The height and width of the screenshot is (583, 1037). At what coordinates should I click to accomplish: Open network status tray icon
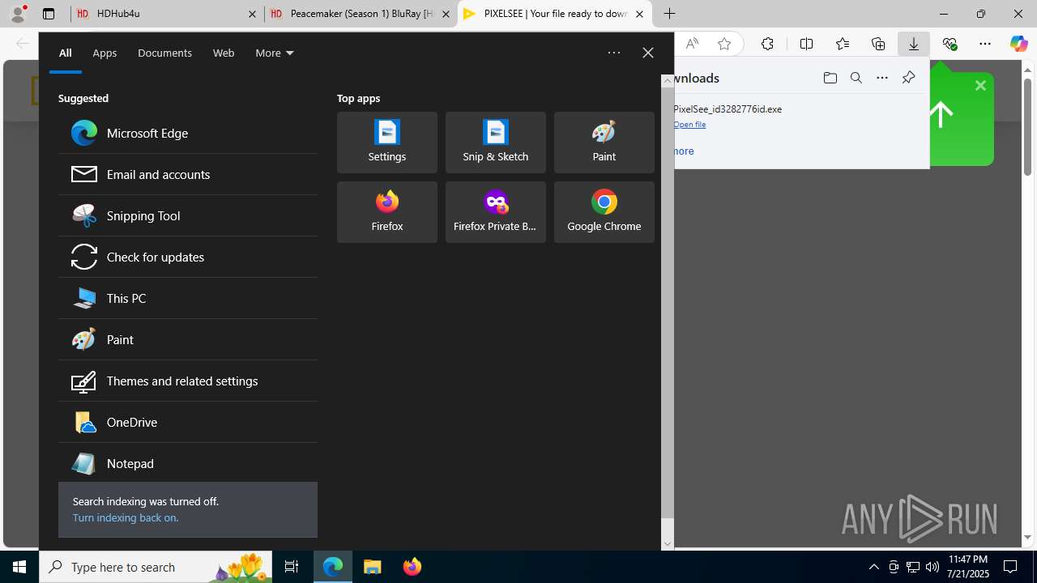click(x=913, y=567)
